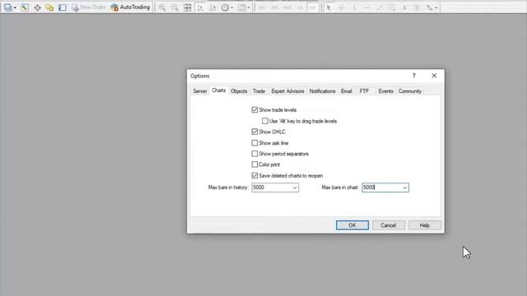This screenshot has width=527, height=296.
Task: Expand the new chart dropdown arrow
Action: (15, 7)
